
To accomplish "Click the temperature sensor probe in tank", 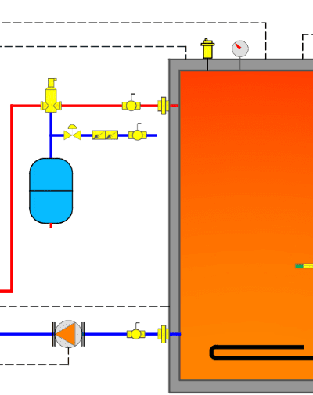I will [x=304, y=266].
